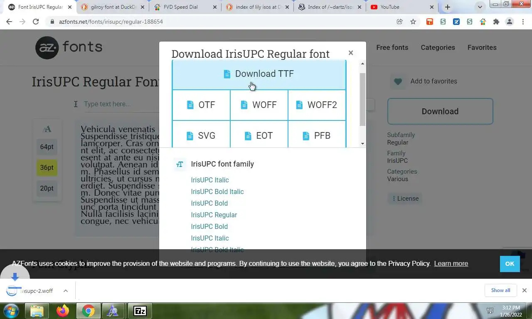Image resolution: width=532 pixels, height=319 pixels.
Task: Click the AZ fonts logo
Action: [69, 47]
